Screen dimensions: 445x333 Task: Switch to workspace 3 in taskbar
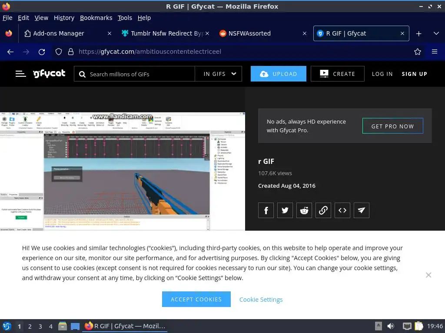pyautogui.click(x=40, y=326)
